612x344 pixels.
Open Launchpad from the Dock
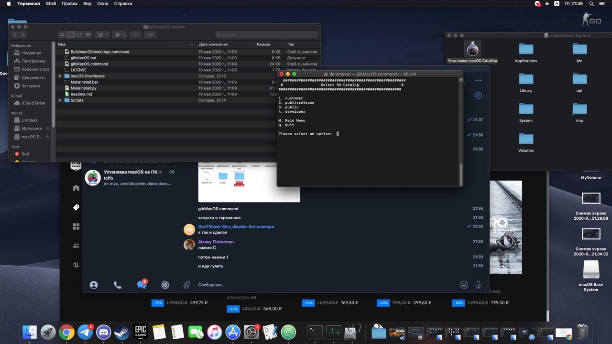click(48, 332)
